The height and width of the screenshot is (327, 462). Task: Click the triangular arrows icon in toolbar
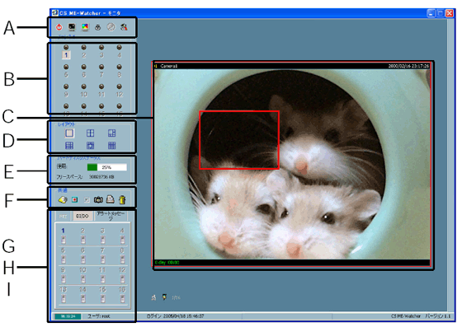click(97, 27)
